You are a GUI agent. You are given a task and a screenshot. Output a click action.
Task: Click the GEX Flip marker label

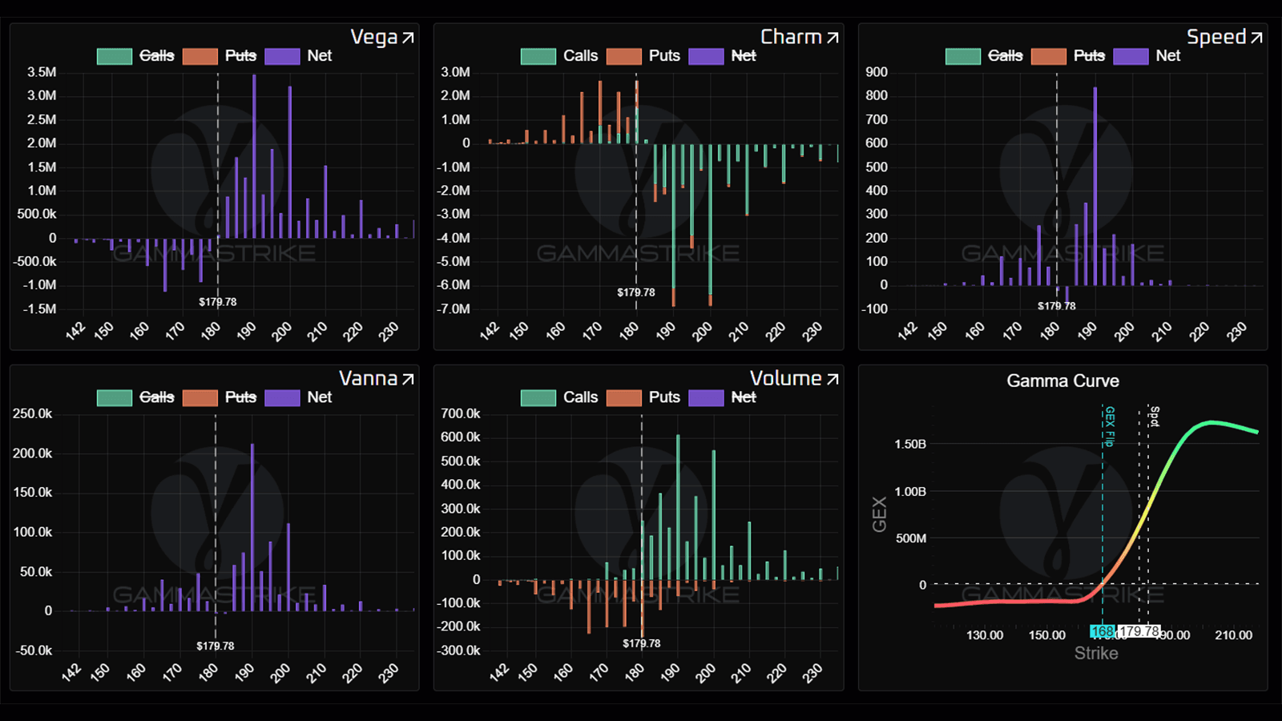click(1110, 426)
